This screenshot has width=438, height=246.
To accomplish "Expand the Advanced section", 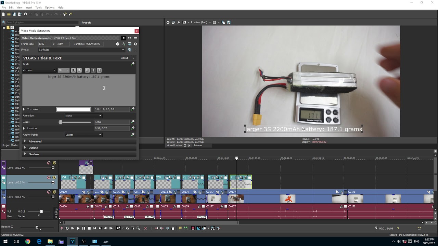I will coord(25,141).
